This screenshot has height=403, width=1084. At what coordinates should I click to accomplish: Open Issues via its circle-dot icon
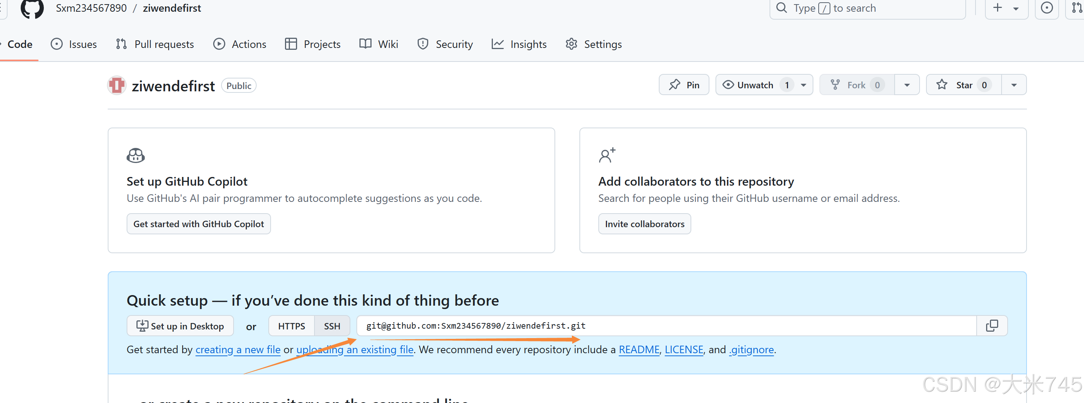[x=57, y=44]
